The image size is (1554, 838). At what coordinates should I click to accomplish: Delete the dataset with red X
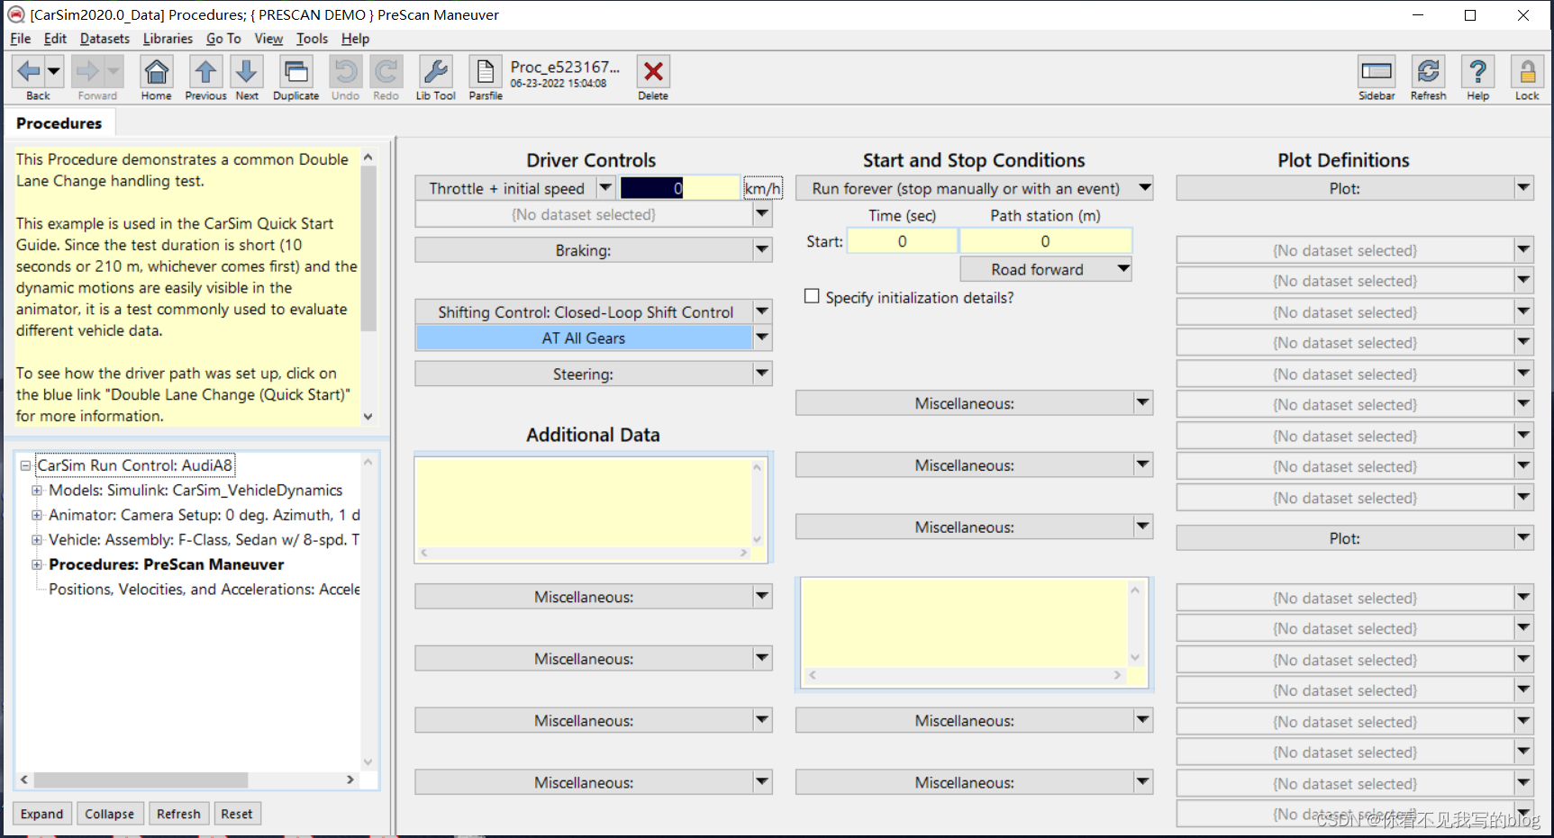pos(653,71)
